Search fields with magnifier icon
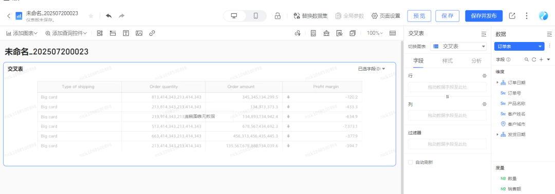The height and width of the screenshot is (194, 555). pyautogui.click(x=527, y=59)
